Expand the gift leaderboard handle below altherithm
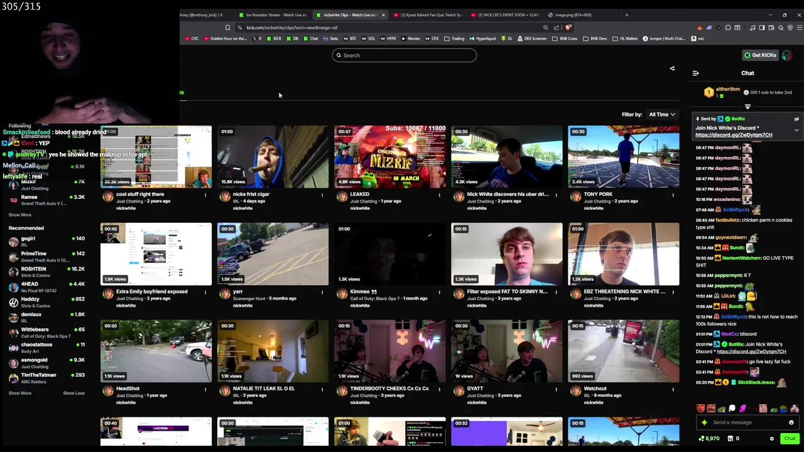The image size is (804, 452). [x=747, y=107]
